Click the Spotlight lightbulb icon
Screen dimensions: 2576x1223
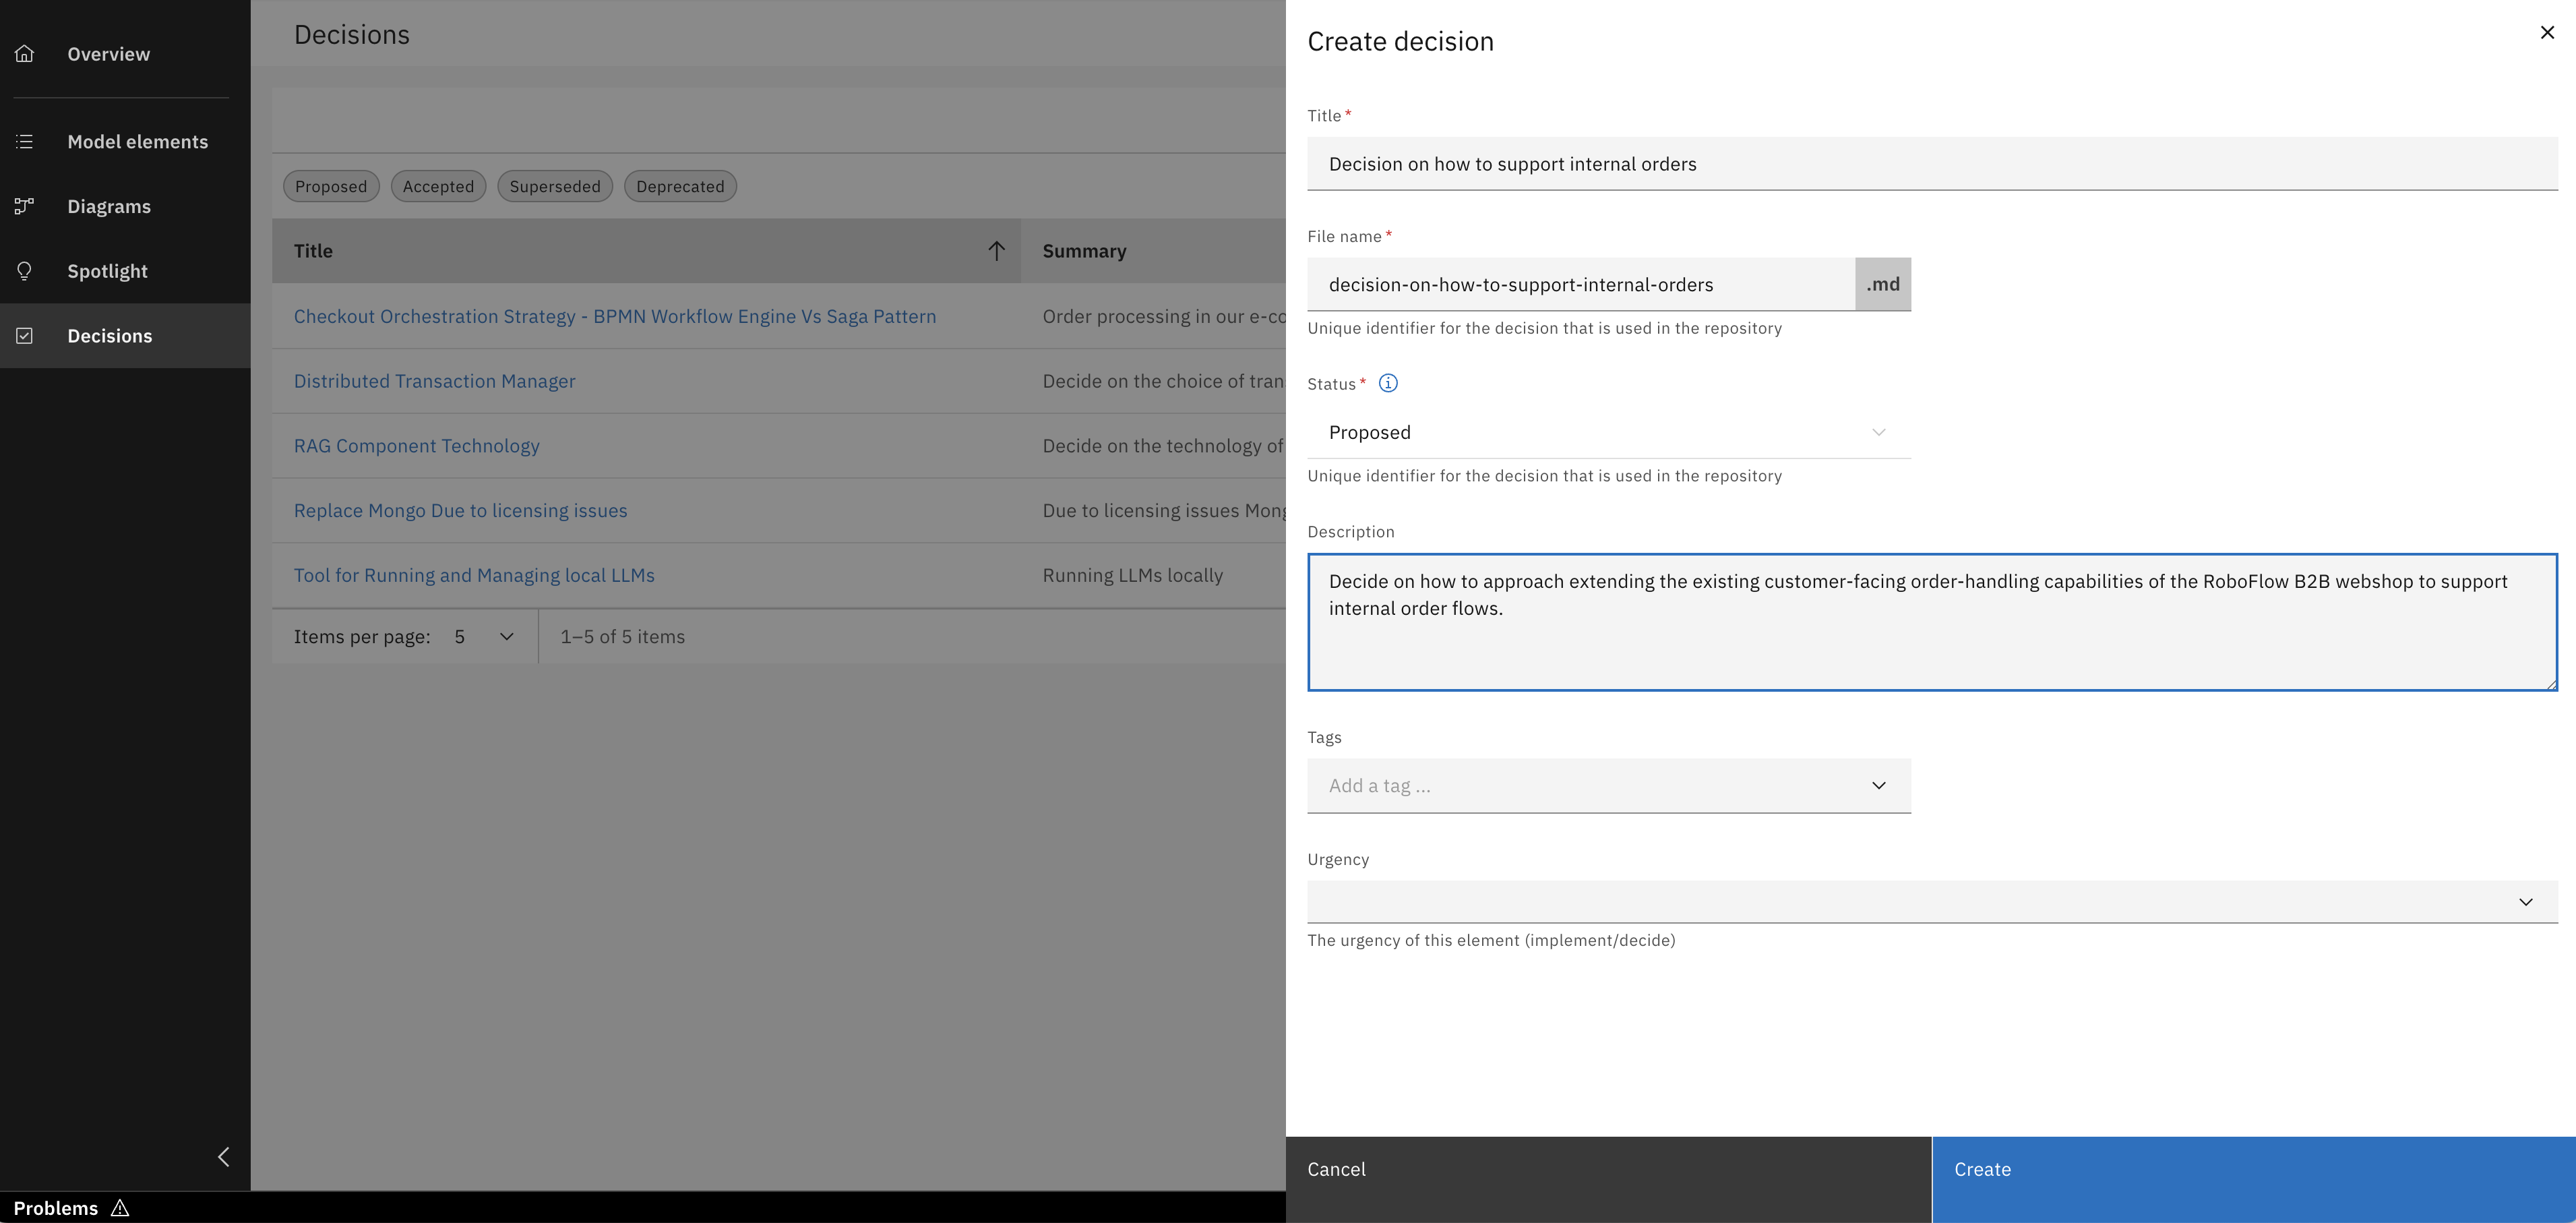tap(24, 270)
